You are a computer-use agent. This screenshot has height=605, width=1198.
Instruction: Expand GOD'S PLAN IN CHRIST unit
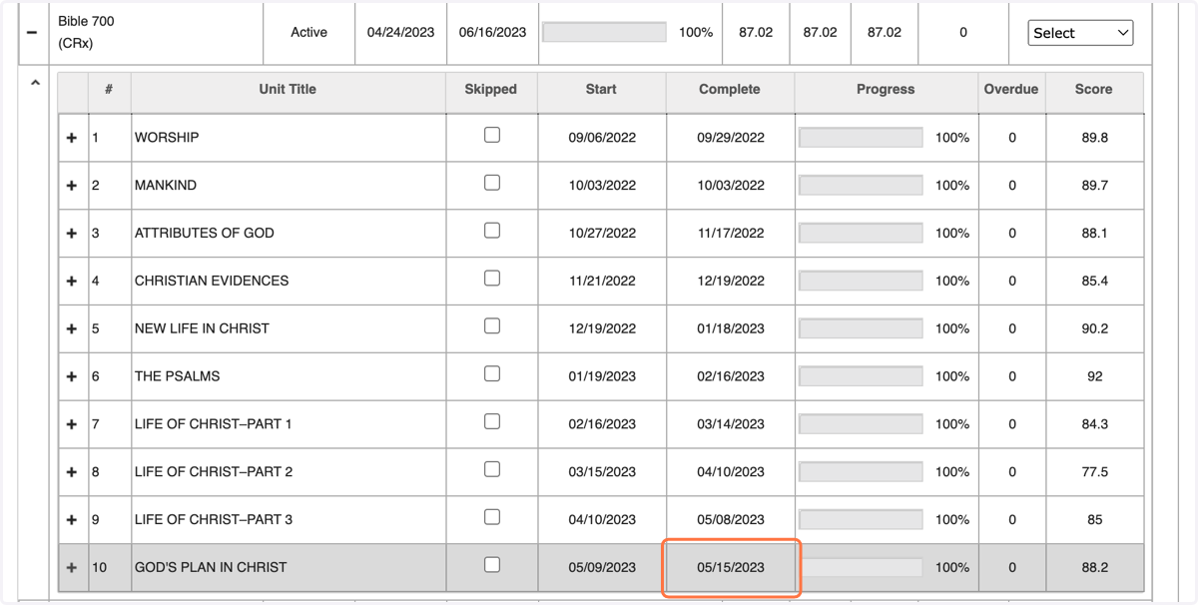[x=72, y=568]
